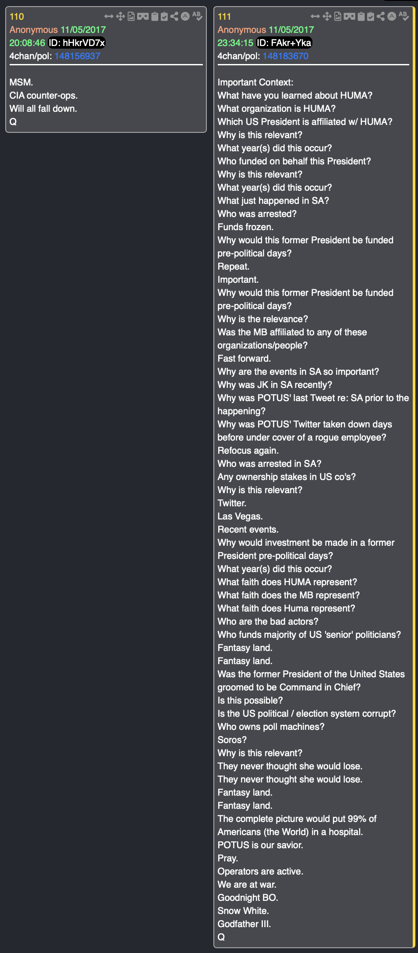Click the four-way move icon on post 110

tap(120, 17)
